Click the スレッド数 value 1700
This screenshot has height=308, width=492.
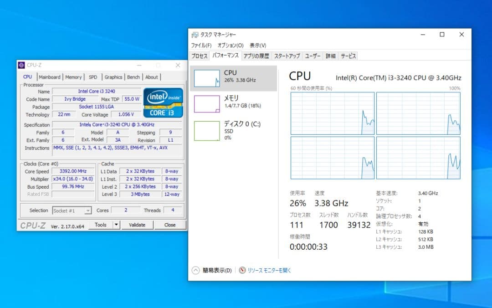(328, 225)
